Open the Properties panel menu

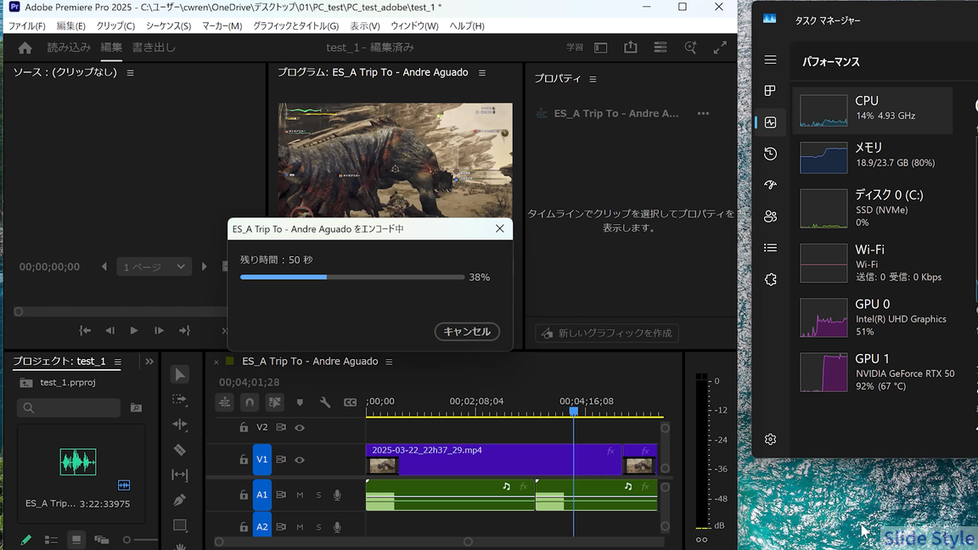(x=593, y=79)
